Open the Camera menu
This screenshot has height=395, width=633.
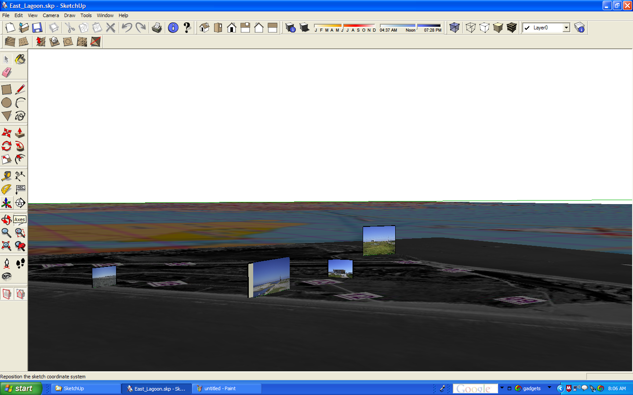pyautogui.click(x=51, y=15)
